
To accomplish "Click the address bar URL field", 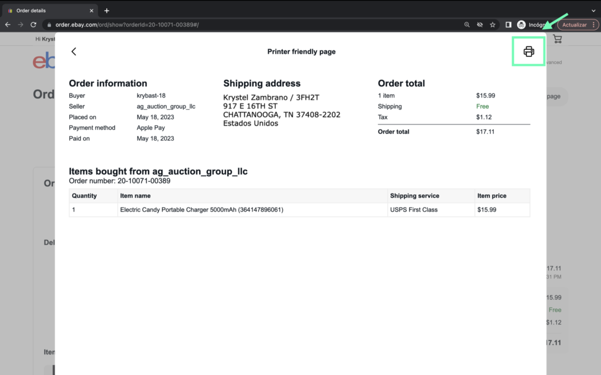I will pos(235,25).
